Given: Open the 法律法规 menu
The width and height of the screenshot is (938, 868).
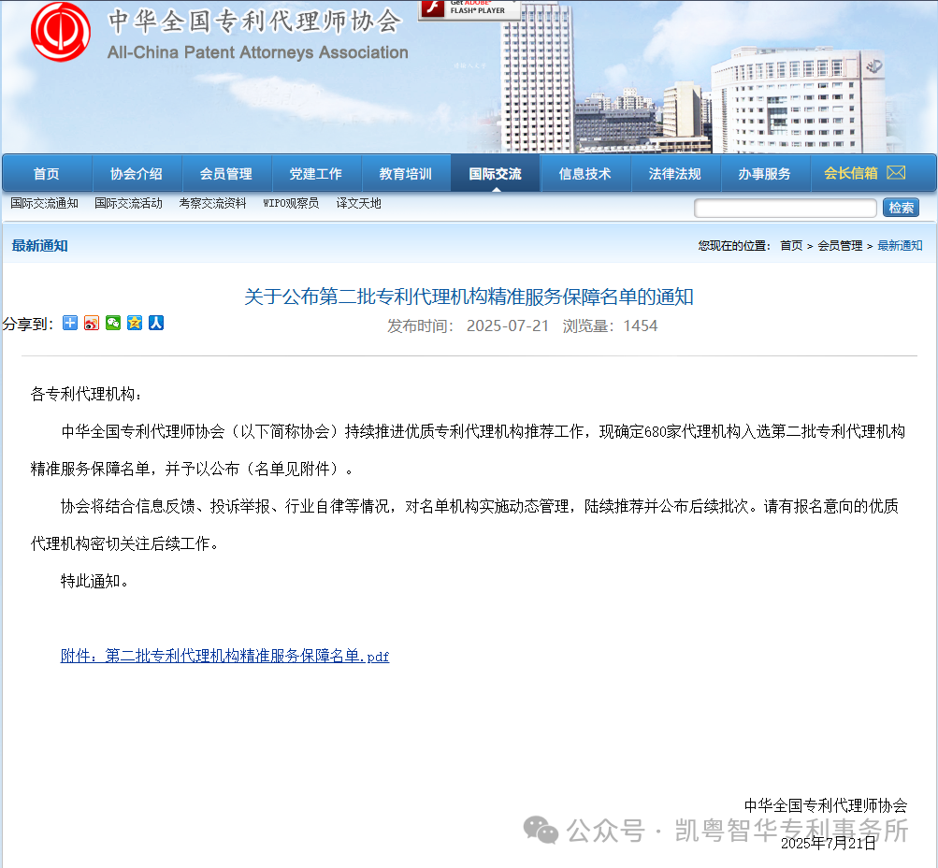Looking at the screenshot, I should pyautogui.click(x=675, y=172).
